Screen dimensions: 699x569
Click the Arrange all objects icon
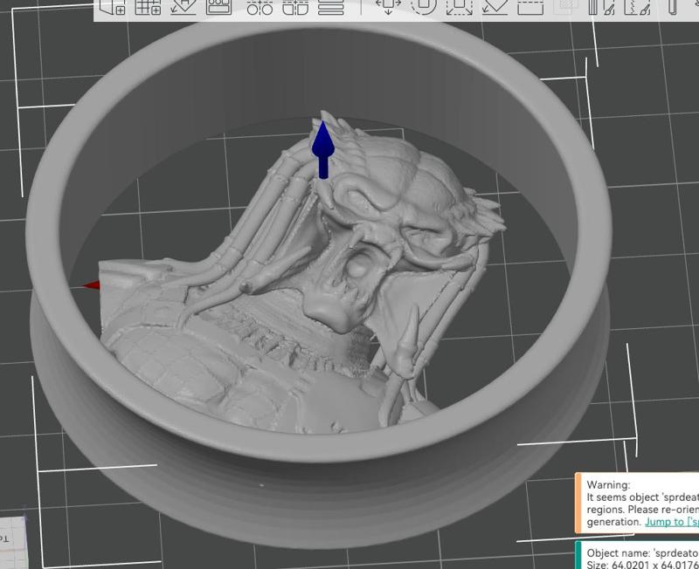click(219, 8)
